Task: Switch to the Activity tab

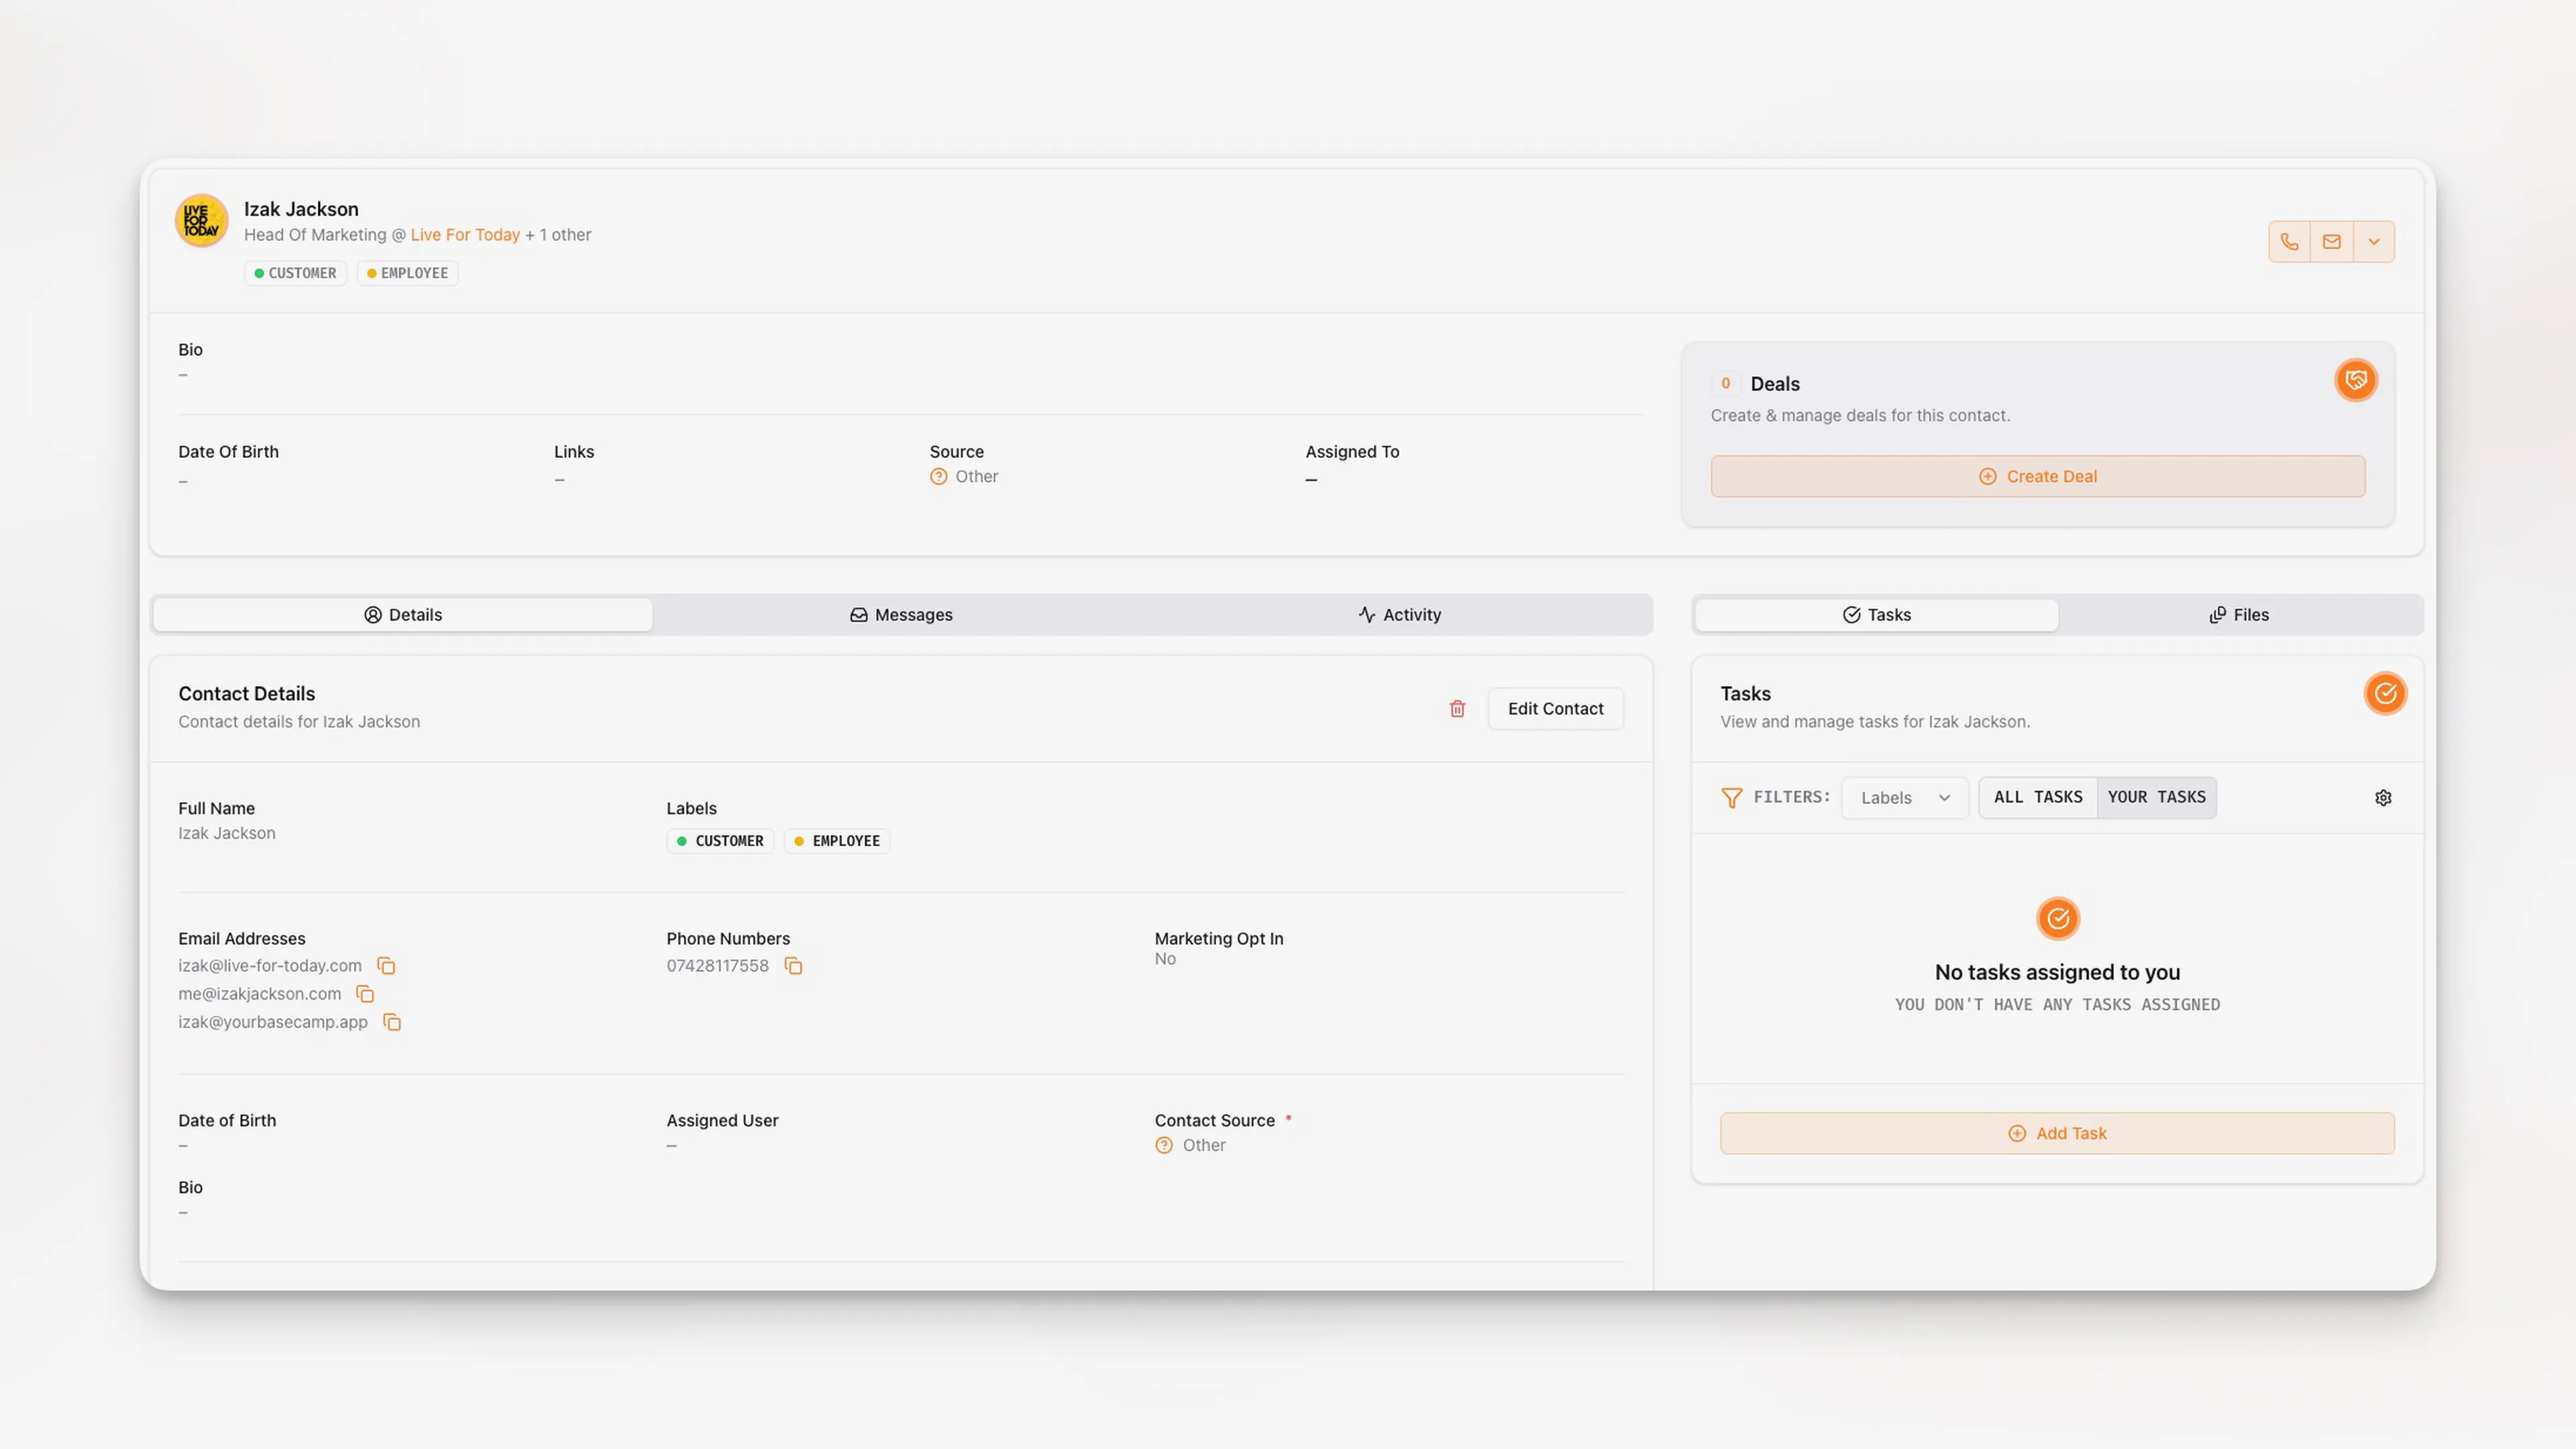Action: pos(1400,615)
